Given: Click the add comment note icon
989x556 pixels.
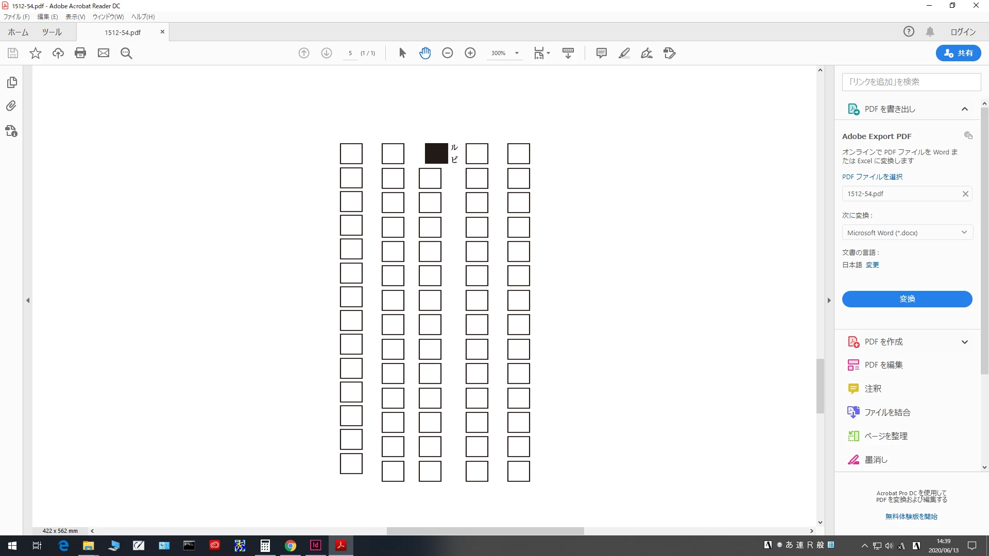Looking at the screenshot, I should click(x=601, y=53).
